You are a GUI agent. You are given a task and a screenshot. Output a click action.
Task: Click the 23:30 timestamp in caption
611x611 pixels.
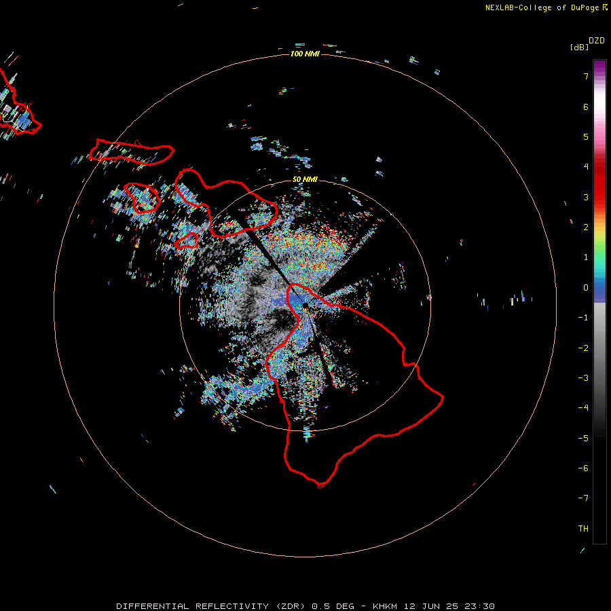click(x=480, y=606)
